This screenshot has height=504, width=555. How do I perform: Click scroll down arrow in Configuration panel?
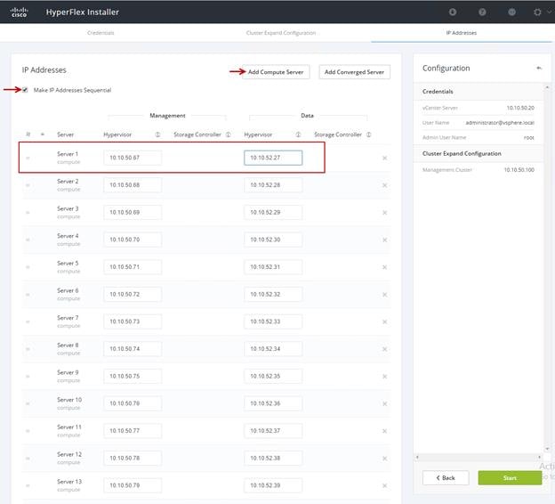click(547, 449)
